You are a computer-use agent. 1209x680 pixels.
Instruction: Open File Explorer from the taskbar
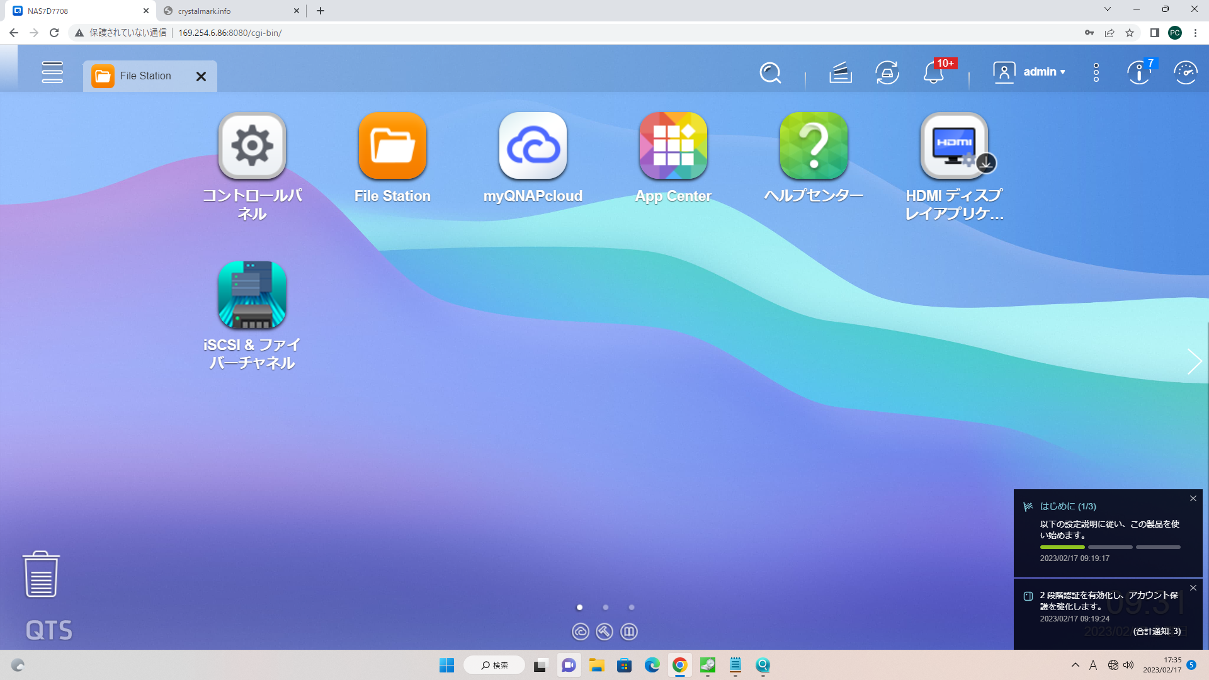click(x=596, y=666)
